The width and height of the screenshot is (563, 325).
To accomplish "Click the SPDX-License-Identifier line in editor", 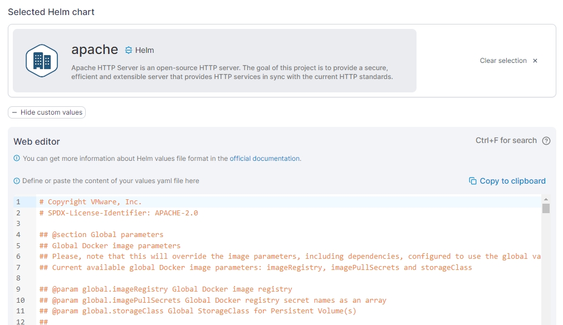I will (119, 213).
